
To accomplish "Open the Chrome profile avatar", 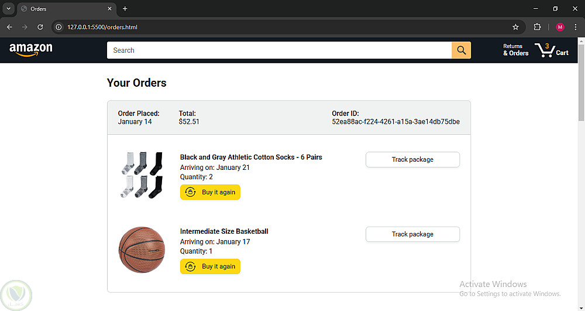I will click(x=560, y=27).
